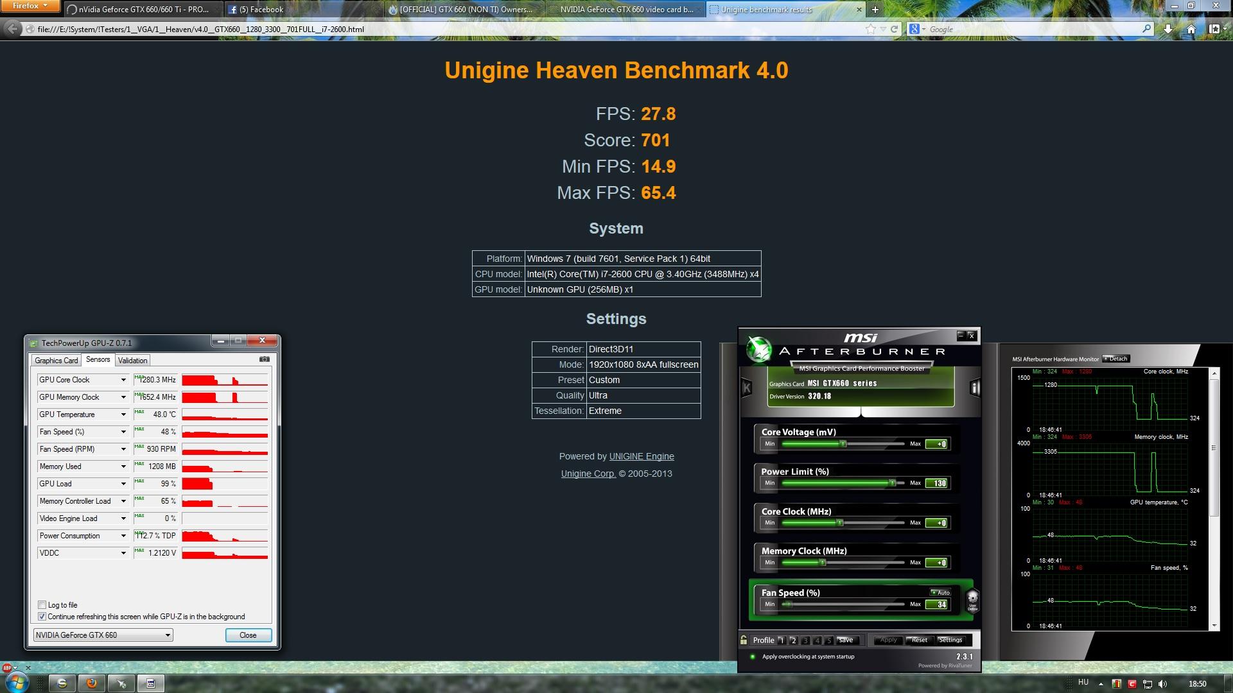1233x693 pixels.
Task: Open the volume speaker tray icon
Action: coord(1163,684)
